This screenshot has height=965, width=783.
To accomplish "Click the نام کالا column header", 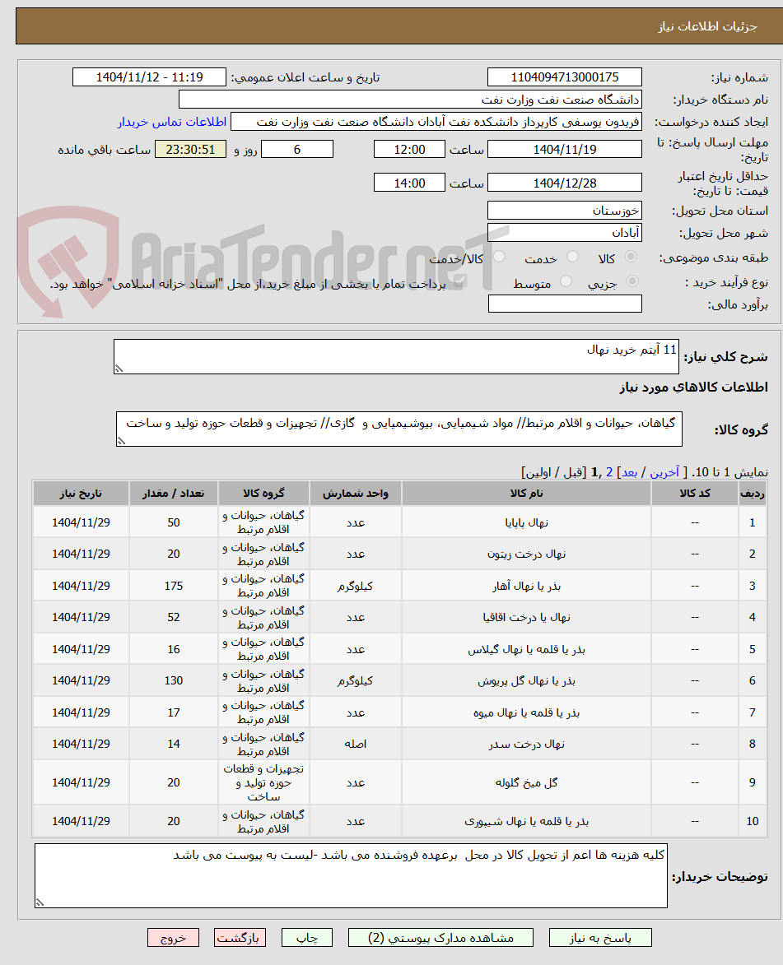I will [526, 493].
